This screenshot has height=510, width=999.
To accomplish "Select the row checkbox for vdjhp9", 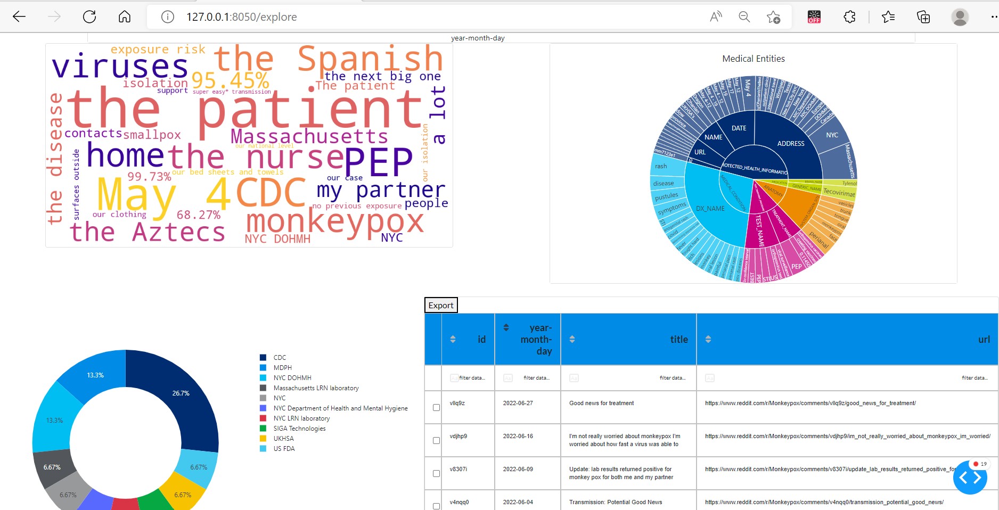I will tap(436, 441).
